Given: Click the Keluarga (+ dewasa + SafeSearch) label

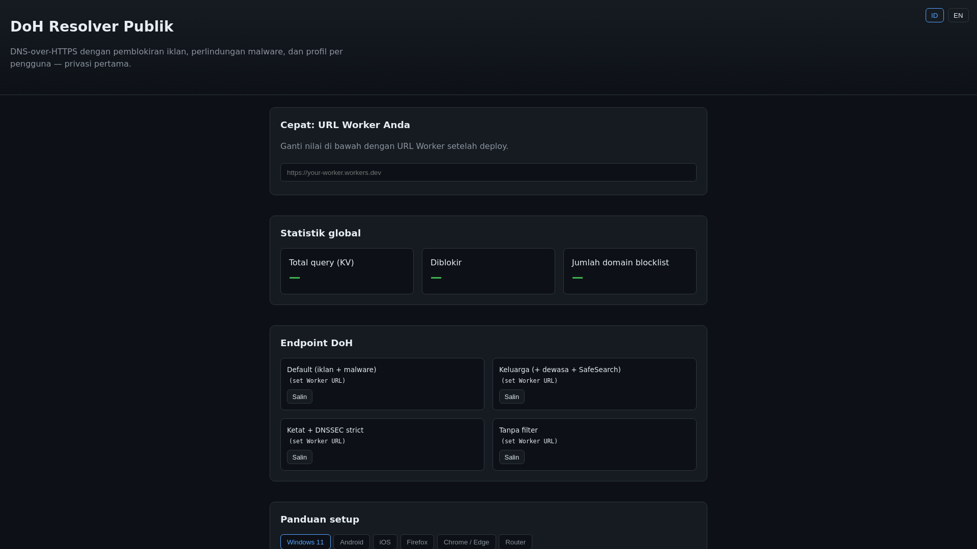Looking at the screenshot, I should pyautogui.click(x=560, y=370).
